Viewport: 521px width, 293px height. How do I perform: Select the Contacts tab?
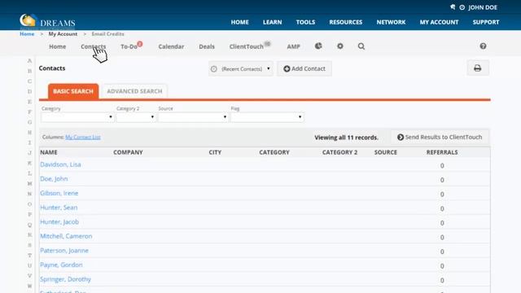[93, 46]
